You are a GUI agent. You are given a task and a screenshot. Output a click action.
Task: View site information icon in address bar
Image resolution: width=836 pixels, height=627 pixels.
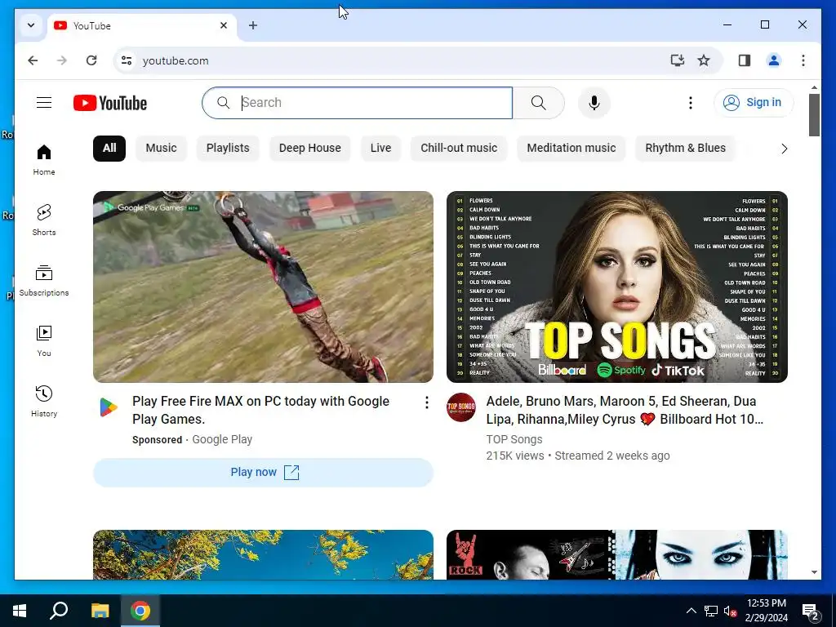[x=127, y=60]
